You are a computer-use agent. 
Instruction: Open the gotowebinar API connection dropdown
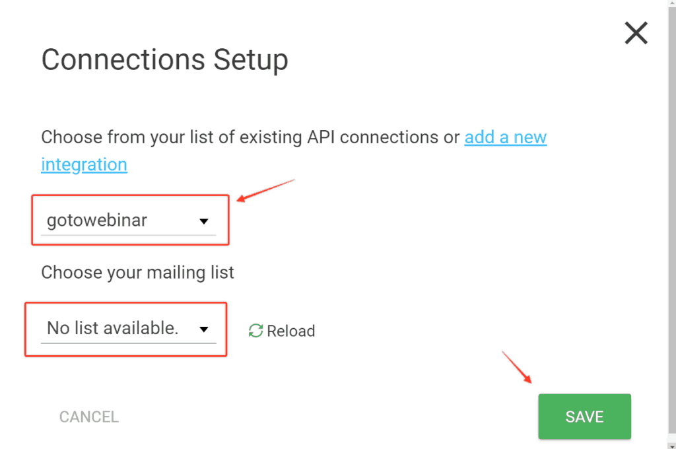[x=129, y=221]
